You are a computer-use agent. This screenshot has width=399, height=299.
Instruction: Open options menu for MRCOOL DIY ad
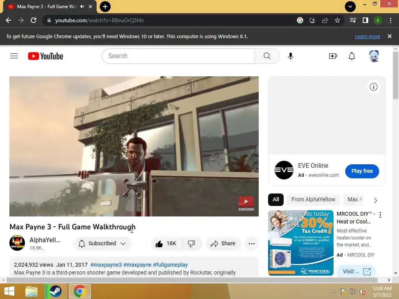[x=380, y=215]
